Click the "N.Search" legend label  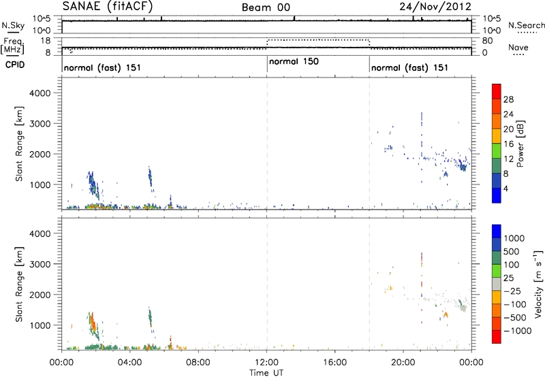click(x=526, y=25)
